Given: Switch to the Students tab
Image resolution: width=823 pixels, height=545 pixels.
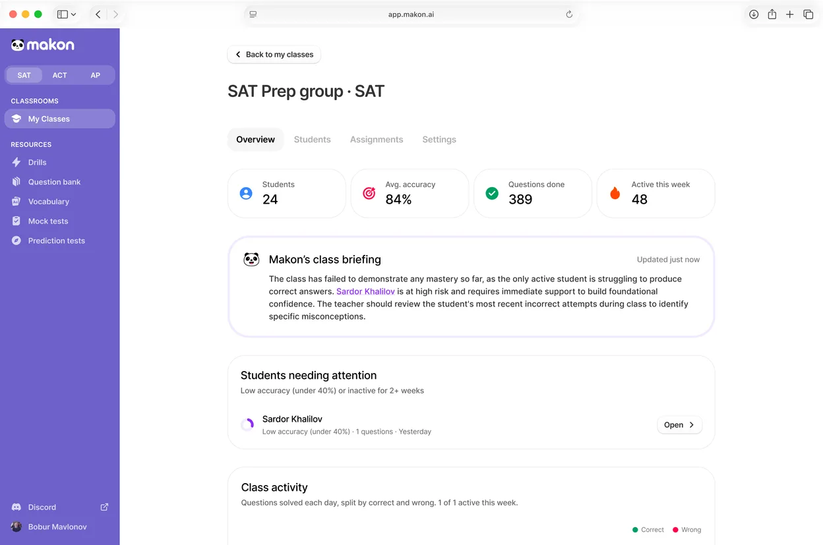Looking at the screenshot, I should 313,140.
